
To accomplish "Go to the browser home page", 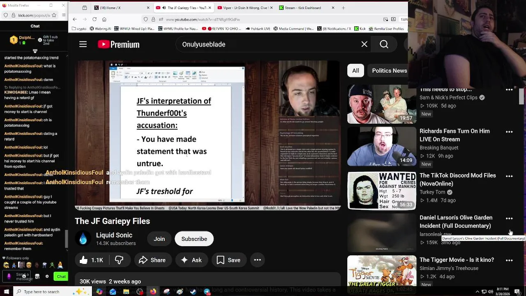I will [x=104, y=19].
